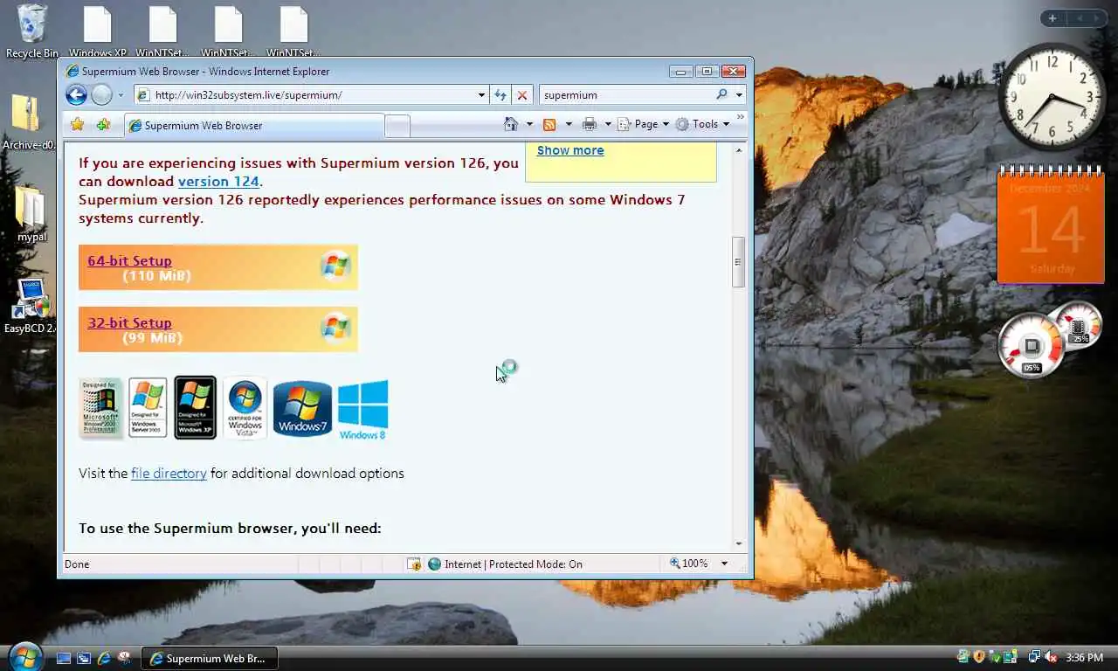1118x671 pixels.
Task: Click the search magnifier icon
Action: click(721, 94)
